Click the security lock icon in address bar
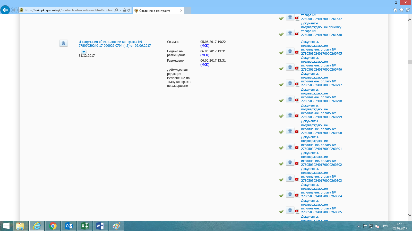 pyautogui.click(x=125, y=10)
